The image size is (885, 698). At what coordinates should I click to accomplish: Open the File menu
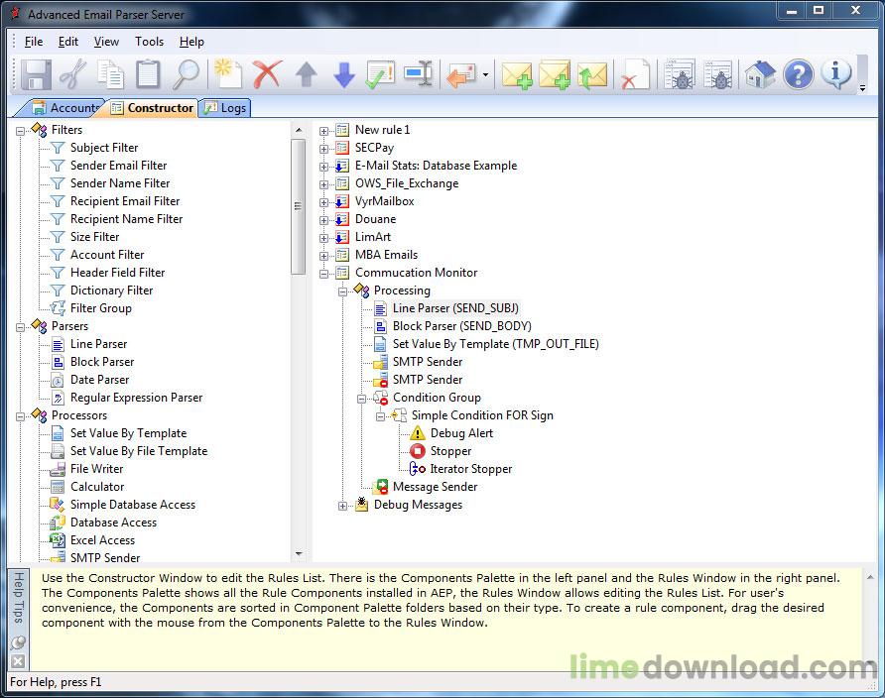[x=34, y=42]
